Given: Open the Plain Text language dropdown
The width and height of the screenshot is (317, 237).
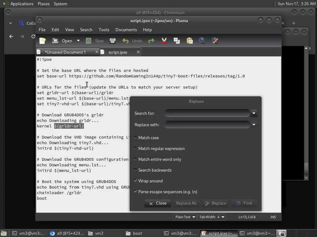Looking at the screenshot, I should (x=185, y=217).
